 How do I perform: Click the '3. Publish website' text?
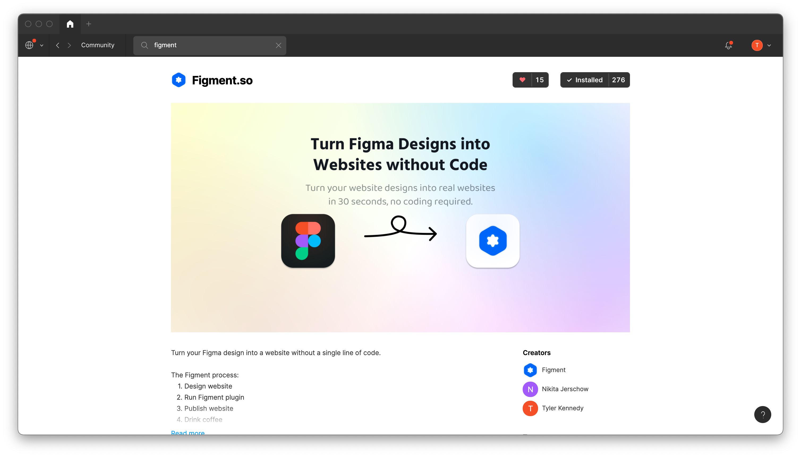(x=205, y=408)
